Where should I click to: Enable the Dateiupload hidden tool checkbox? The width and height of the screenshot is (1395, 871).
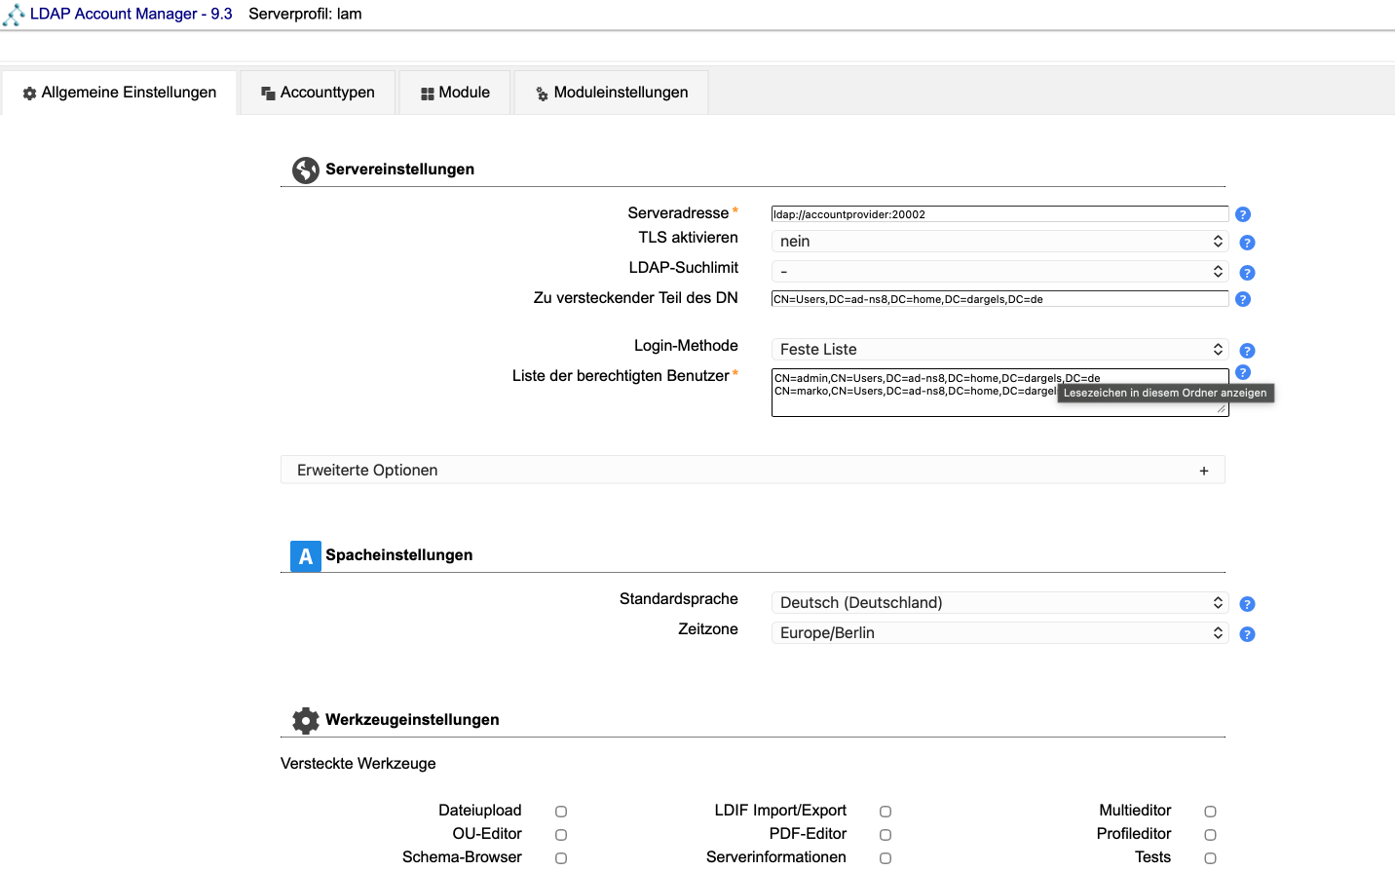(561, 812)
